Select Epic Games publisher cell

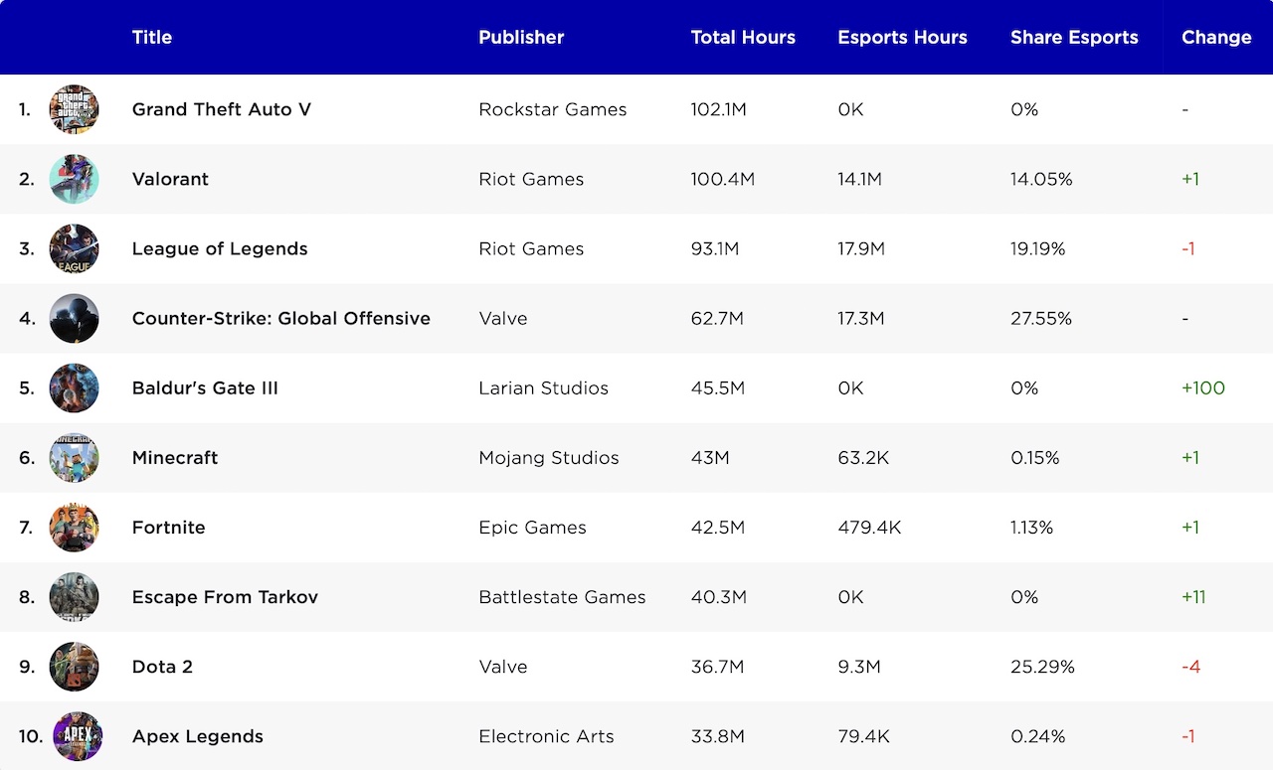[532, 528]
